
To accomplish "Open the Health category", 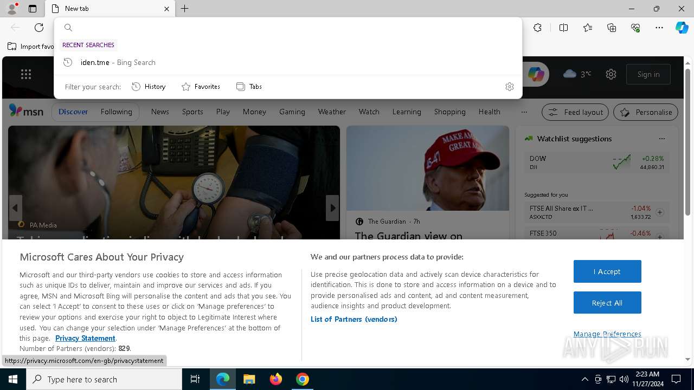I will (489, 112).
